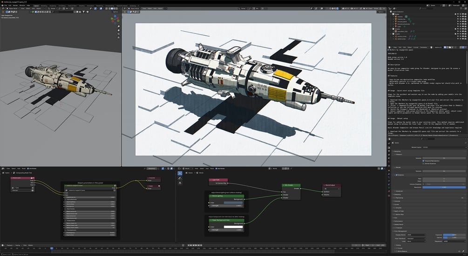Screen dimensions: 468x256
Task: Open the Output properties tab icon
Action: point(389,151)
